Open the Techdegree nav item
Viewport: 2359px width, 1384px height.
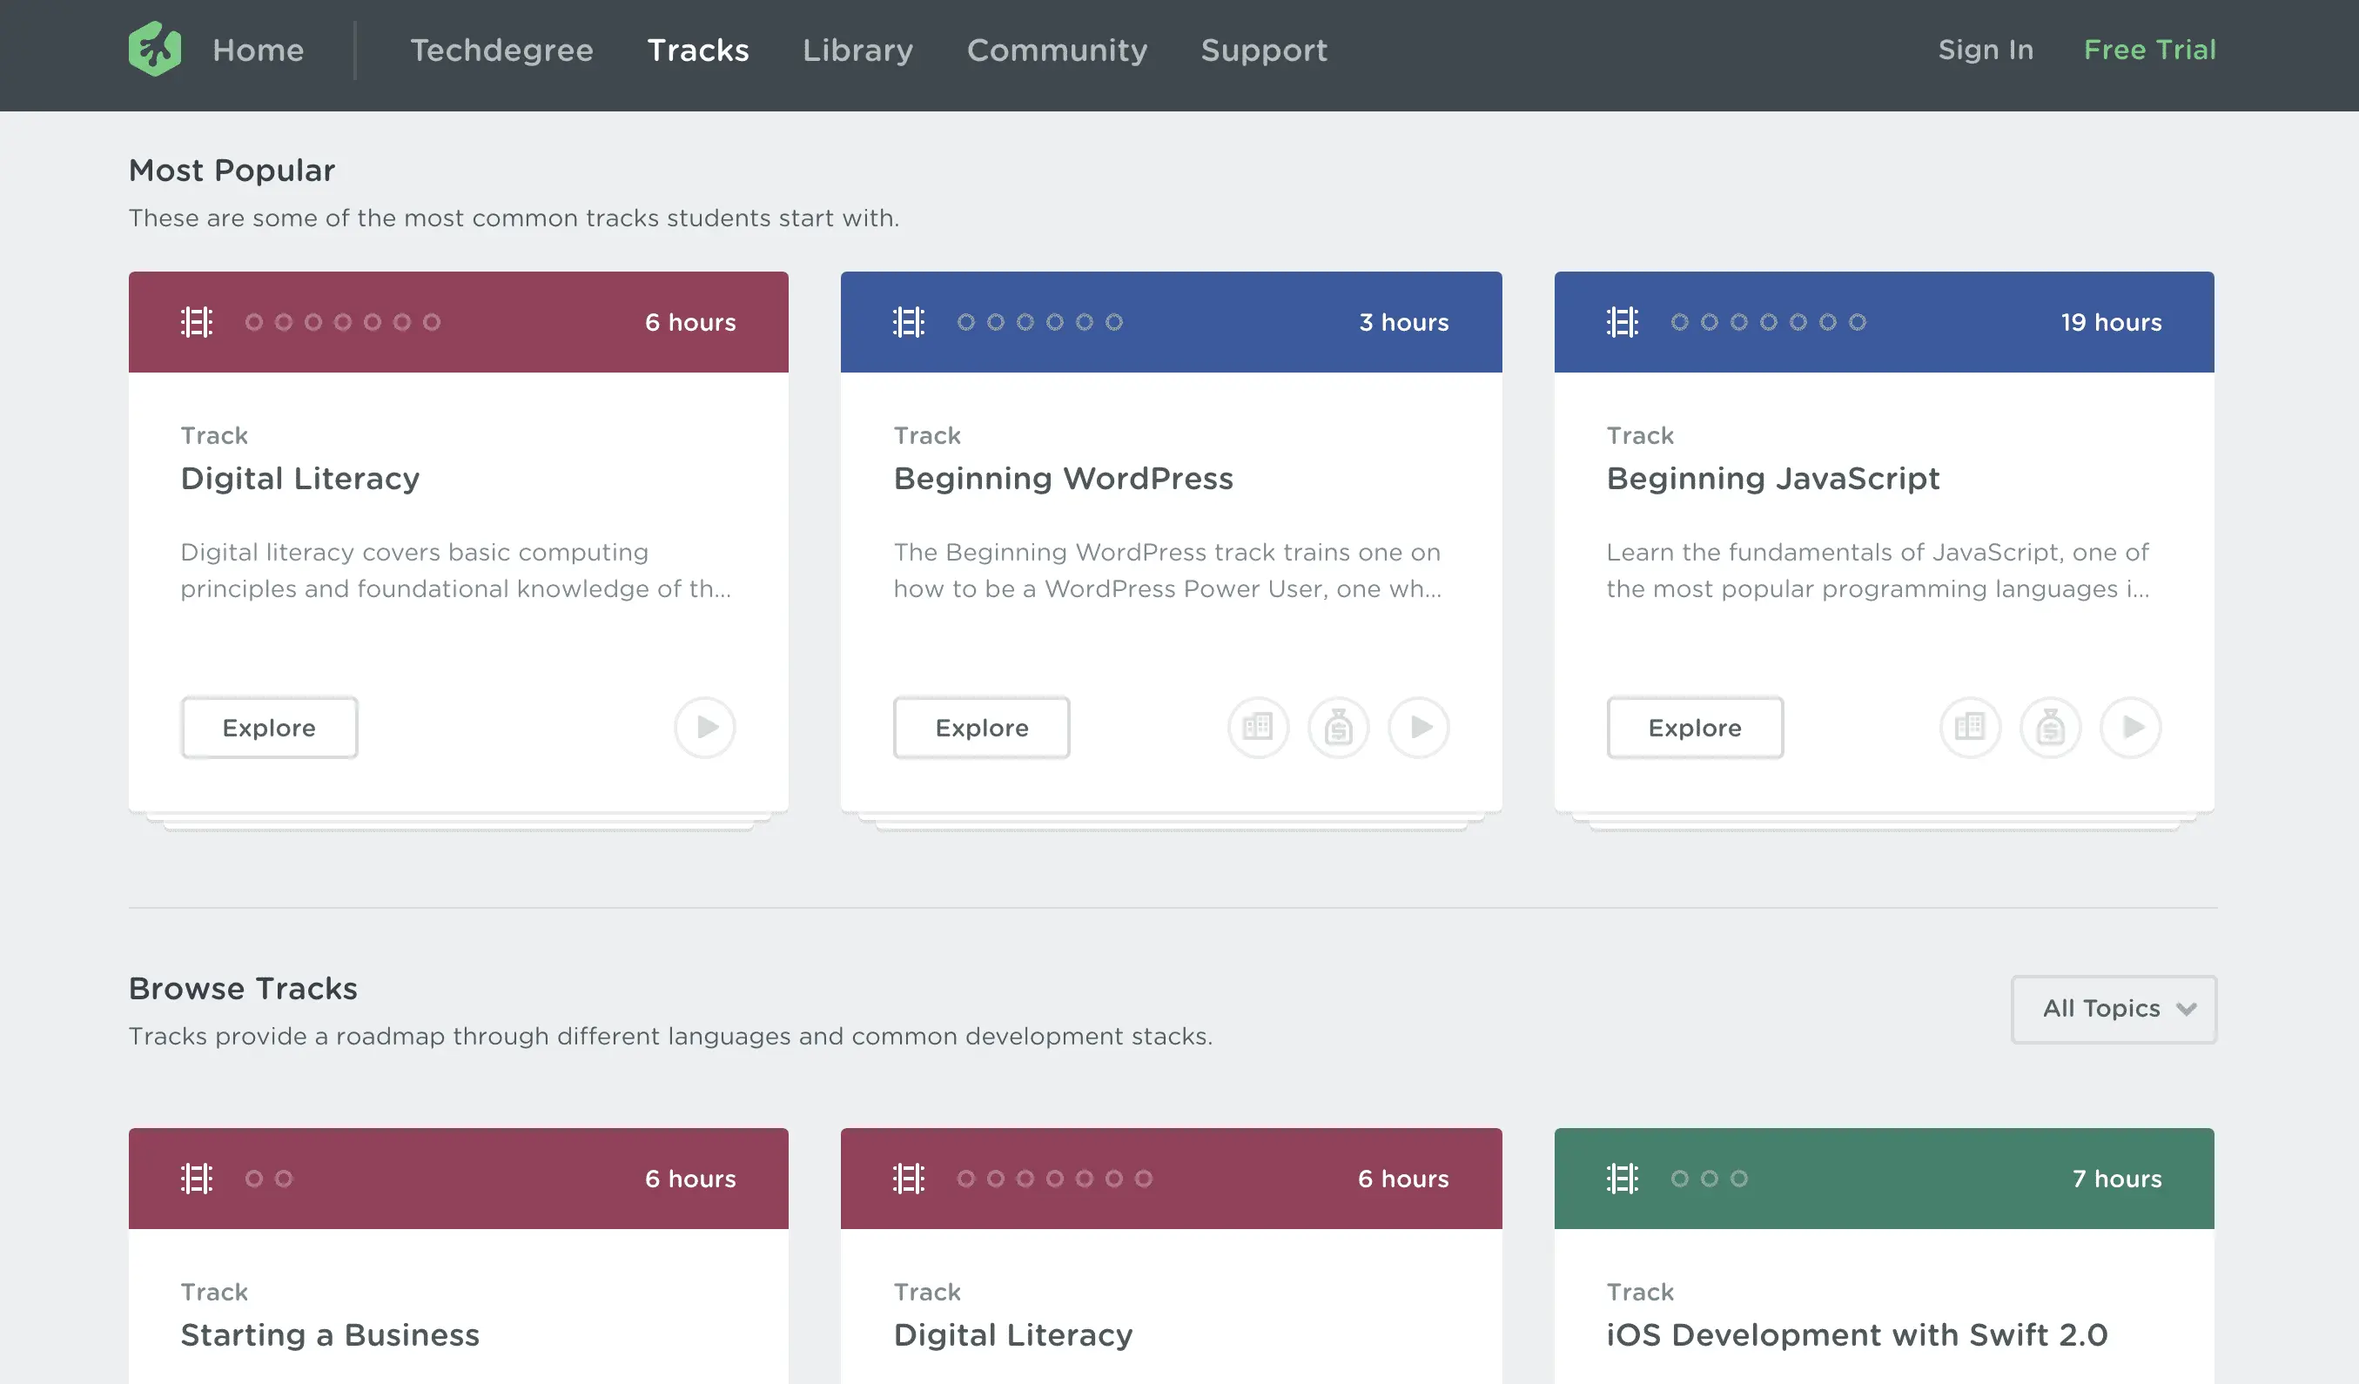pyautogui.click(x=501, y=50)
